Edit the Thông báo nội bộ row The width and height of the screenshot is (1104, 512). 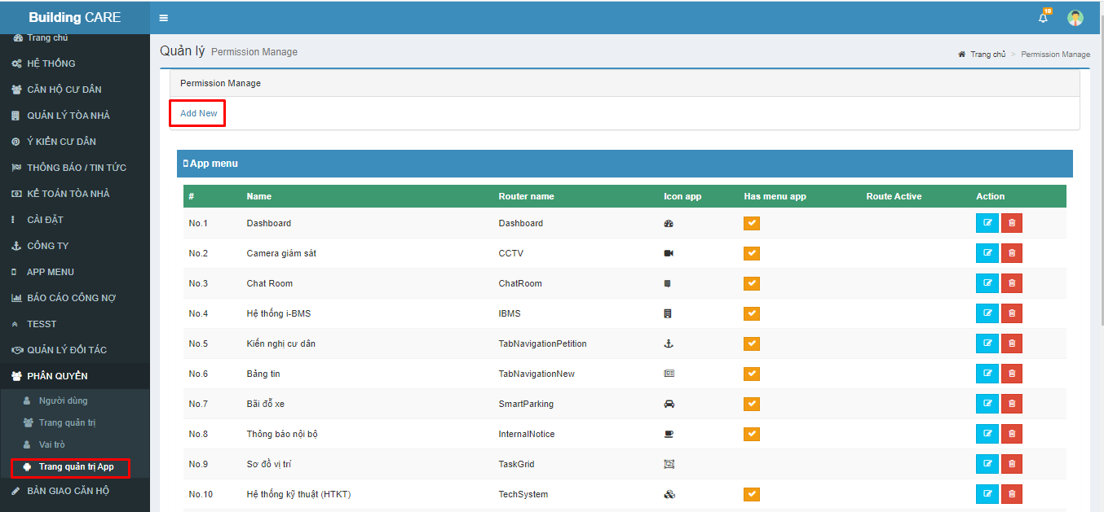[x=987, y=434]
